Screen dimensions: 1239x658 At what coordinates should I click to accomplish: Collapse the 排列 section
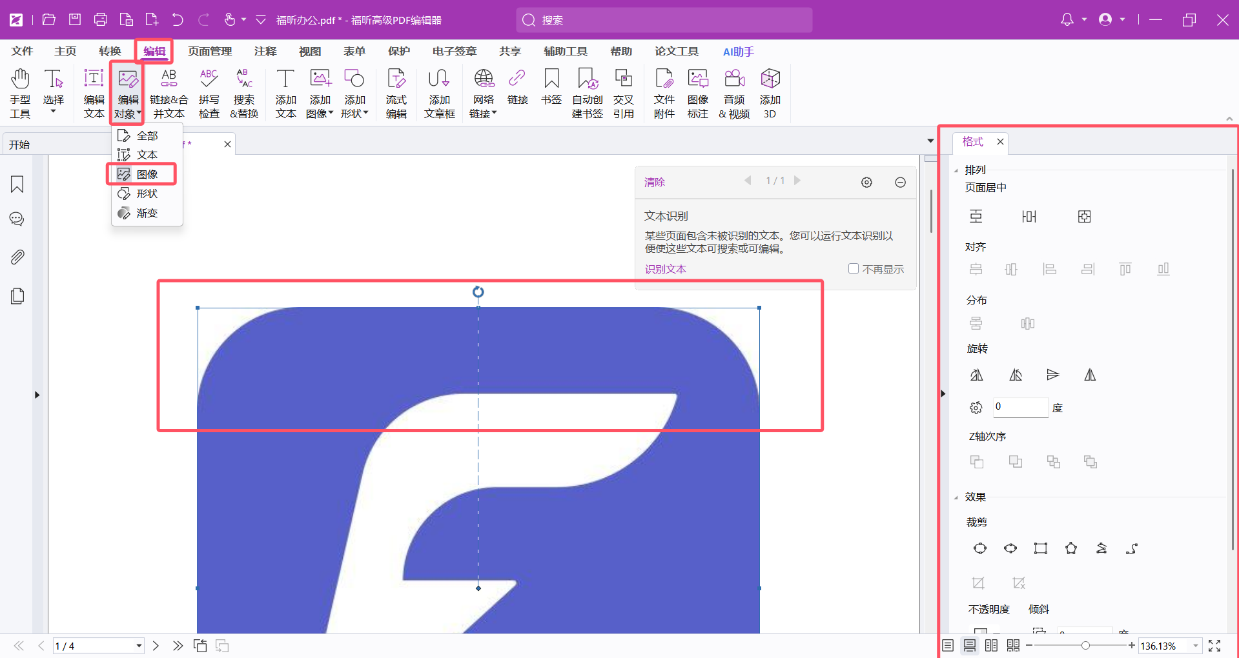(956, 170)
